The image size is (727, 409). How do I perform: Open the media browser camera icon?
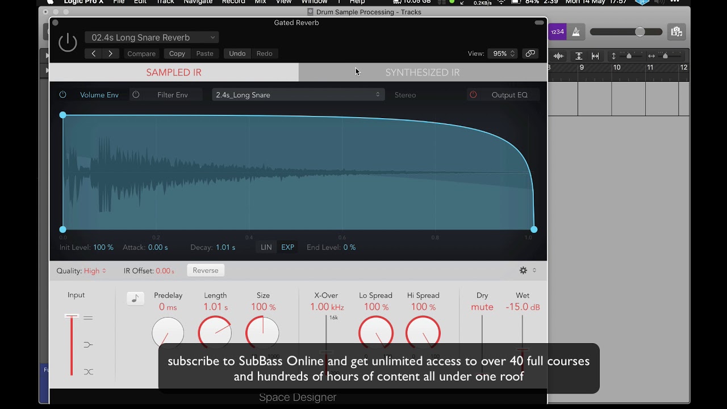676,32
